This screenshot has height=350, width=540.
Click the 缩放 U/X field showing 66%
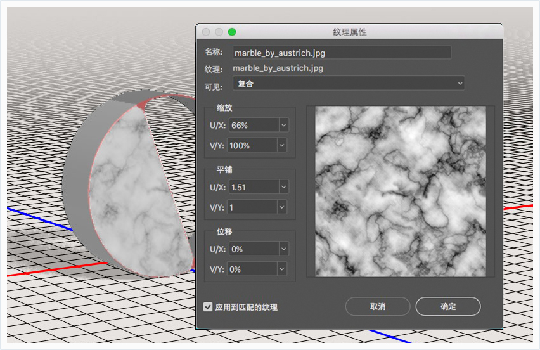click(x=254, y=125)
